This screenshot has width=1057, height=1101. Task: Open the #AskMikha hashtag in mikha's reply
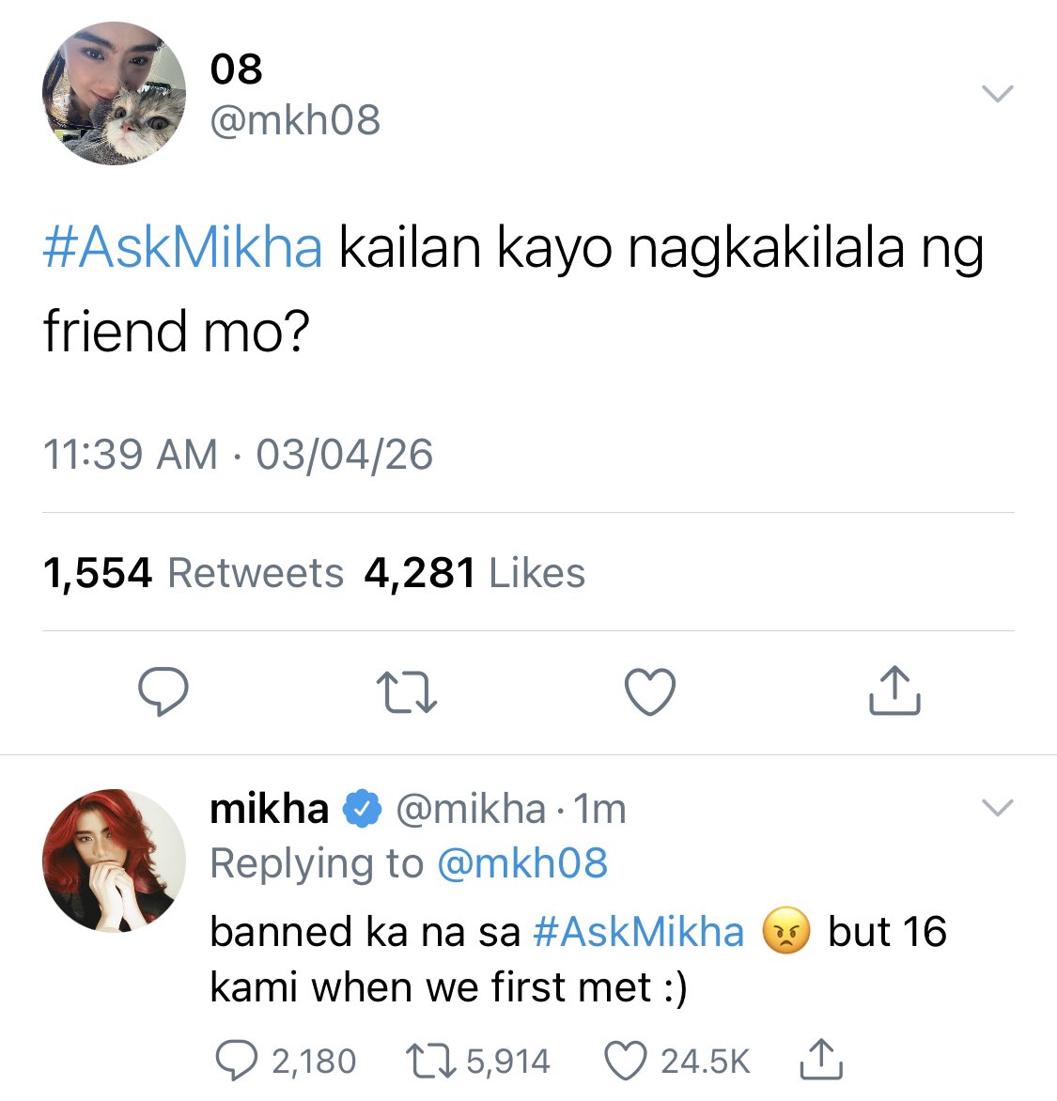(x=638, y=932)
